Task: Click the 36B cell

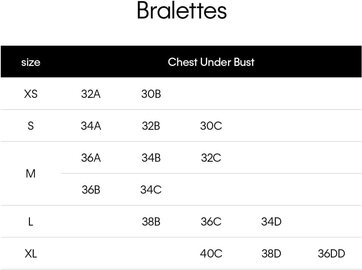Action: pos(91,190)
